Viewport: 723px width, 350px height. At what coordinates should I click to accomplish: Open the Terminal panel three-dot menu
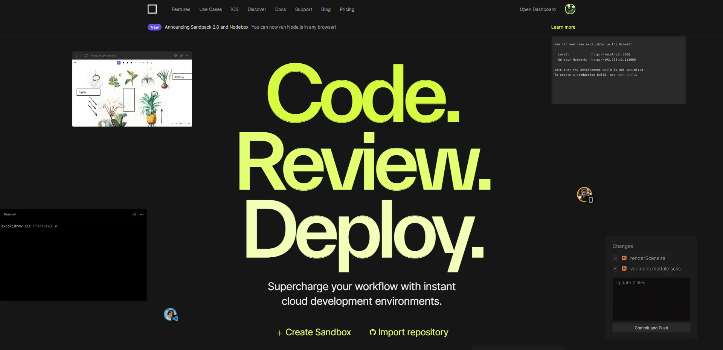pyautogui.click(x=142, y=214)
